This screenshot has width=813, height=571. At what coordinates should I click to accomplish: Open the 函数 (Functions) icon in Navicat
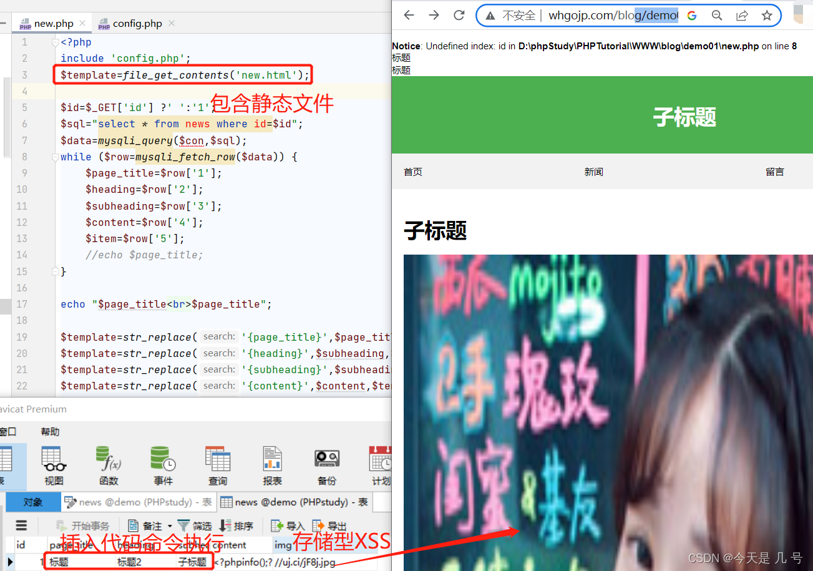click(109, 466)
